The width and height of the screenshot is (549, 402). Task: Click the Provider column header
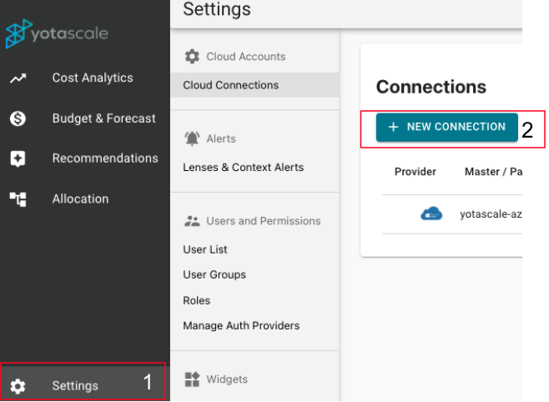[415, 172]
